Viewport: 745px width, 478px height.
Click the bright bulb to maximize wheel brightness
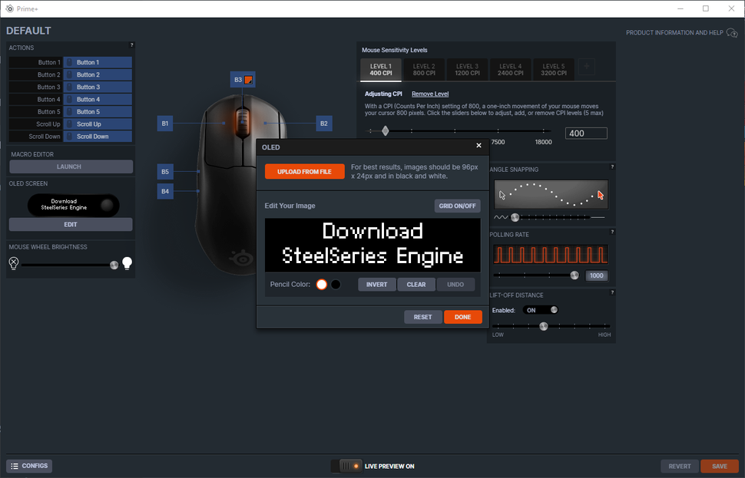click(127, 262)
